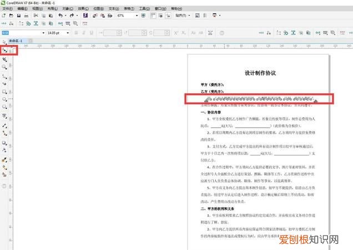Select the Rectangle tool
Viewport: 353px width, 250px height.
pos(4,92)
